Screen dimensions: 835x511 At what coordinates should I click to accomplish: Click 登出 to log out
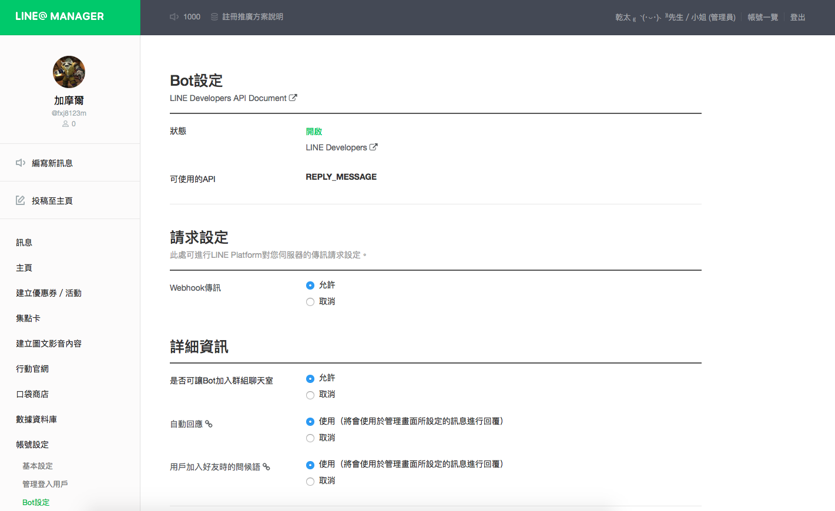[797, 17]
